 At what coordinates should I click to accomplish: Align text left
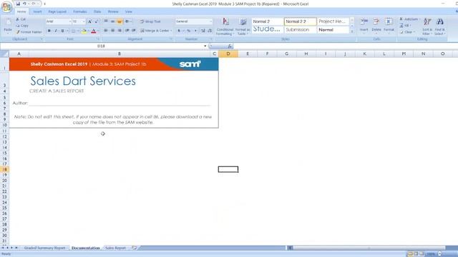[106, 31]
